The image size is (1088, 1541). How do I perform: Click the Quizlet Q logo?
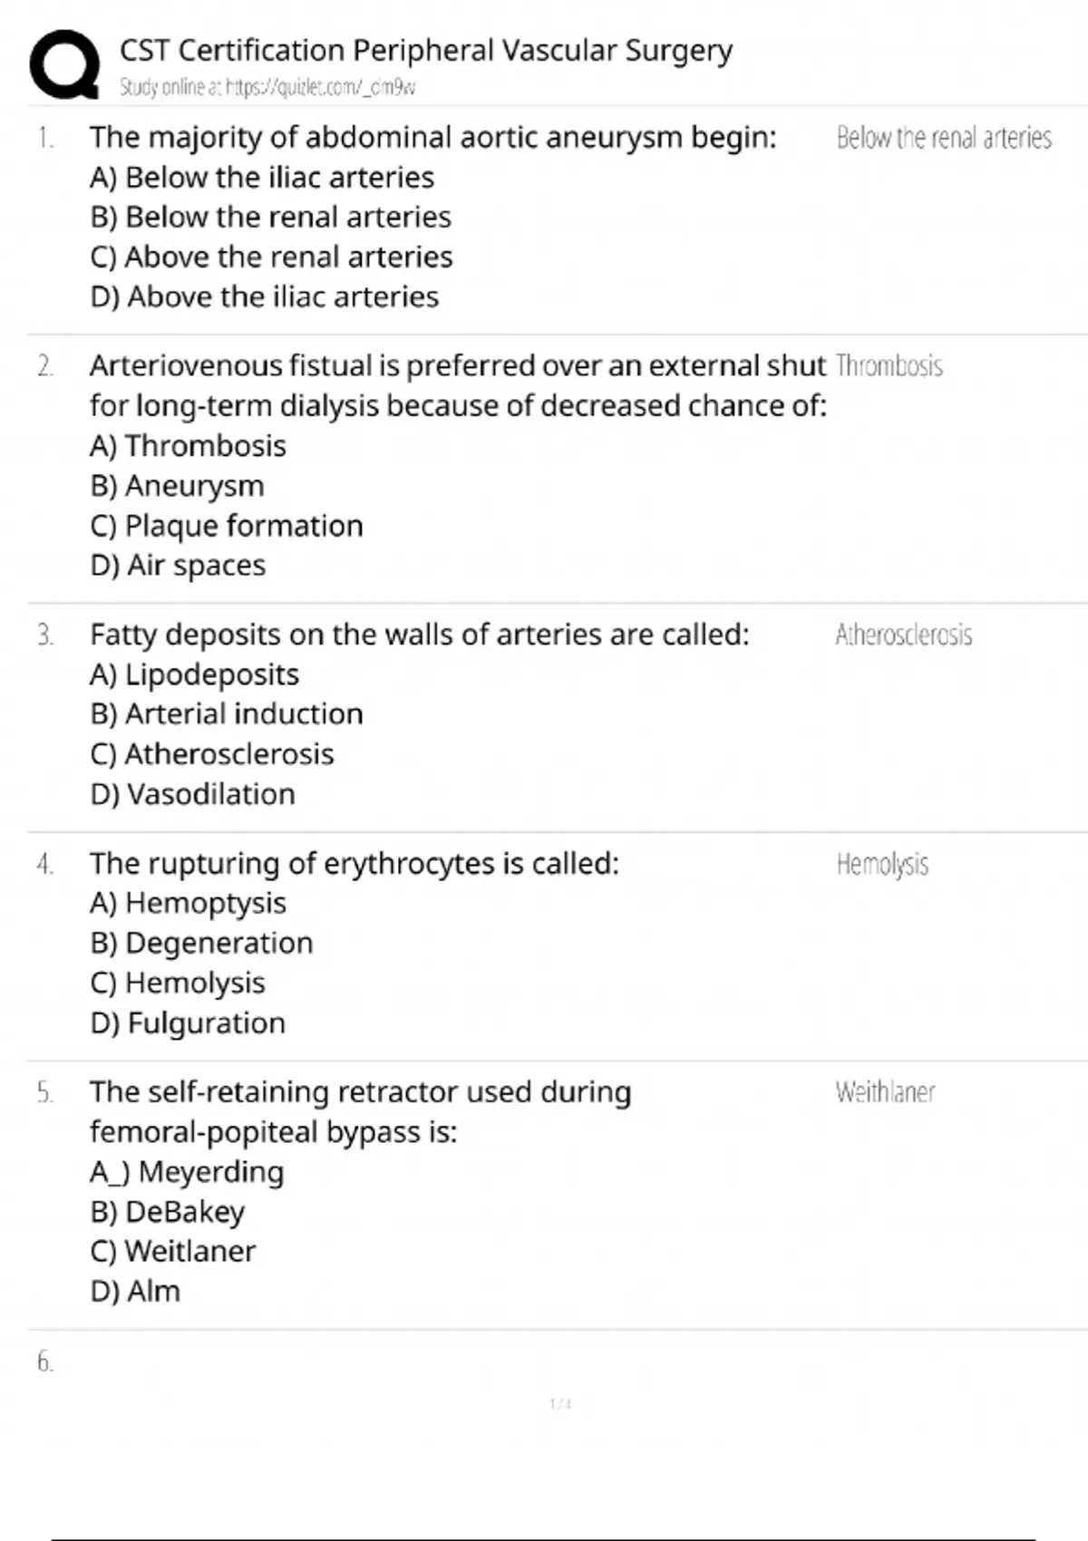click(x=64, y=63)
